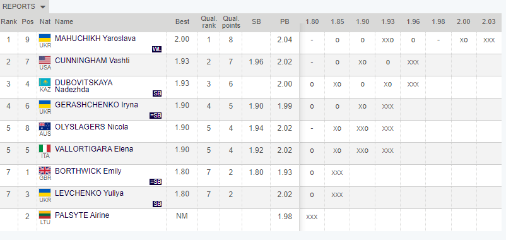Click the Kazakhstan flag for DUBOVITSKAYA
This screenshot has height=240, width=506.
45,82
